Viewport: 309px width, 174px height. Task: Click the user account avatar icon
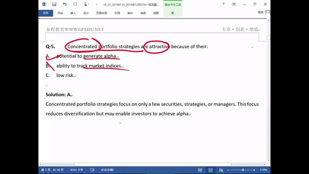[267, 13]
